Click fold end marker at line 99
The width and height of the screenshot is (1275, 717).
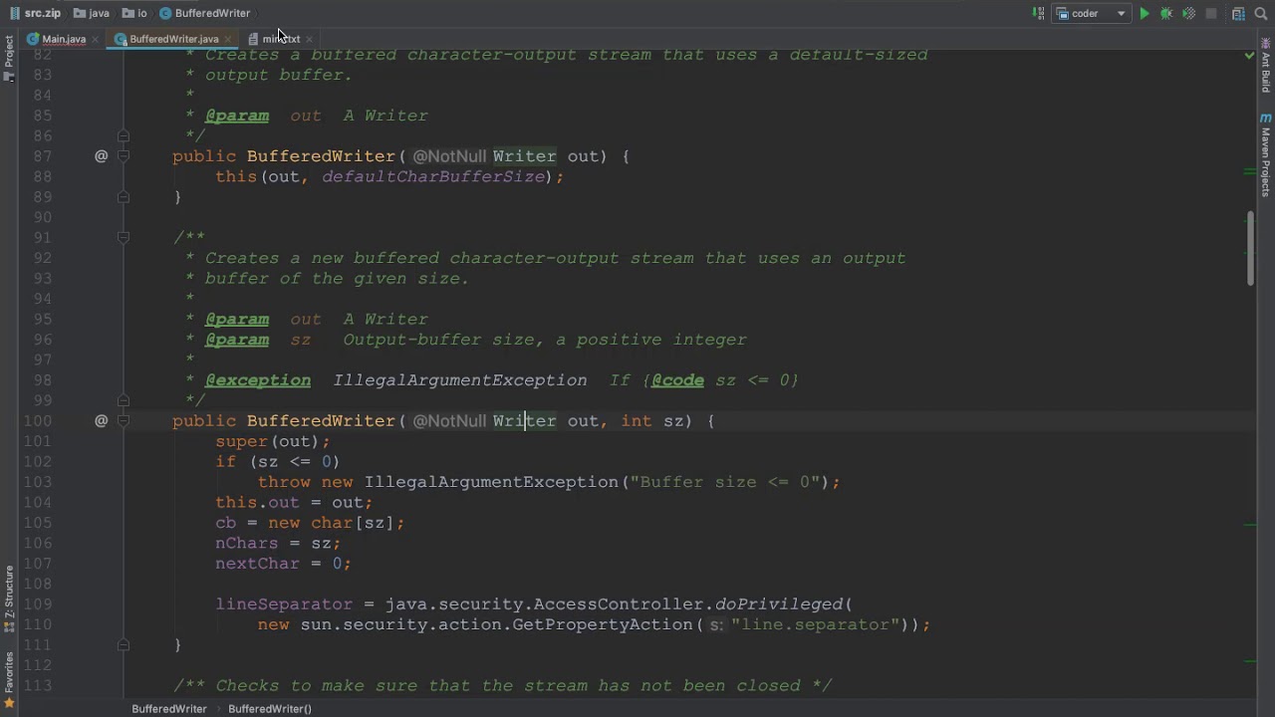(124, 400)
